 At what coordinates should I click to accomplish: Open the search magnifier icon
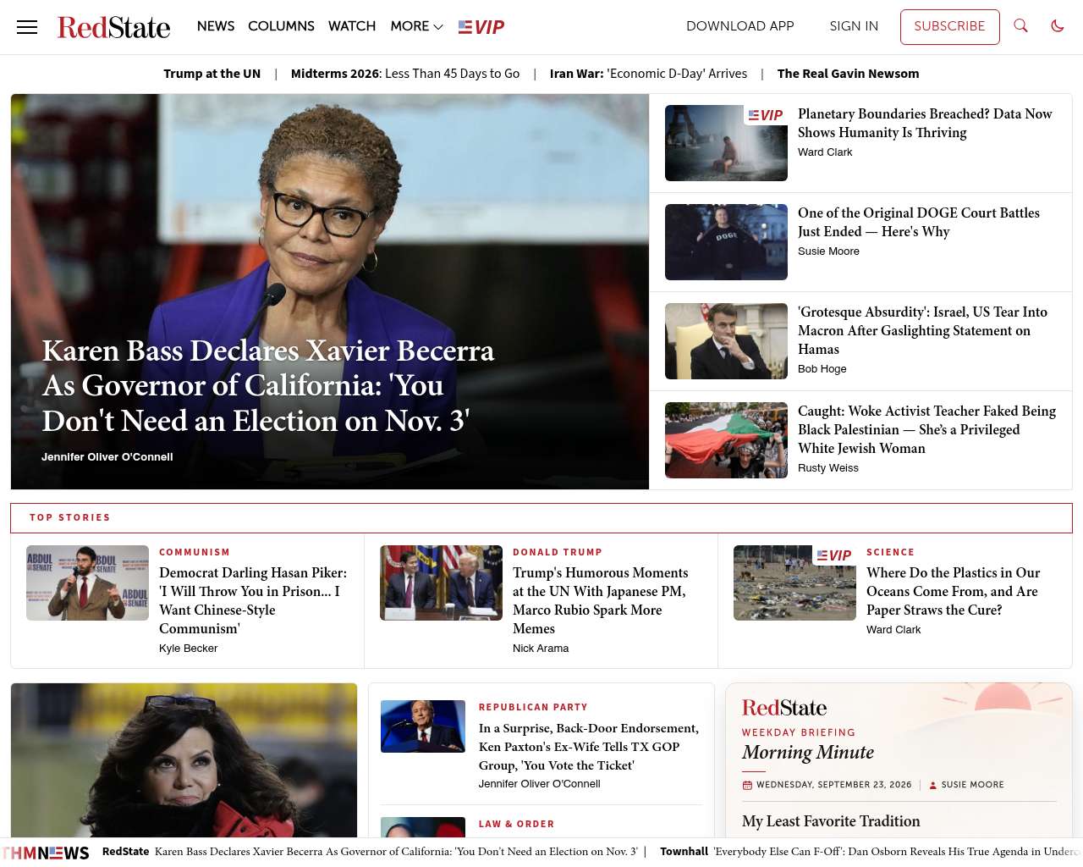click(1021, 26)
